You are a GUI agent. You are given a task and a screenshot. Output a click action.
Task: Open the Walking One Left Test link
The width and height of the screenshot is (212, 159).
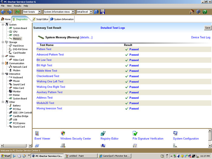(50, 81)
